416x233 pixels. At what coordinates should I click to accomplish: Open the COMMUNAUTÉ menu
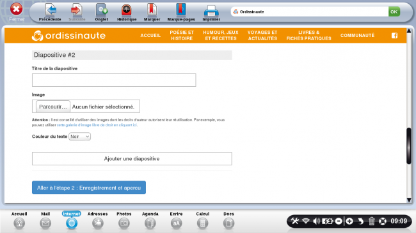click(357, 36)
